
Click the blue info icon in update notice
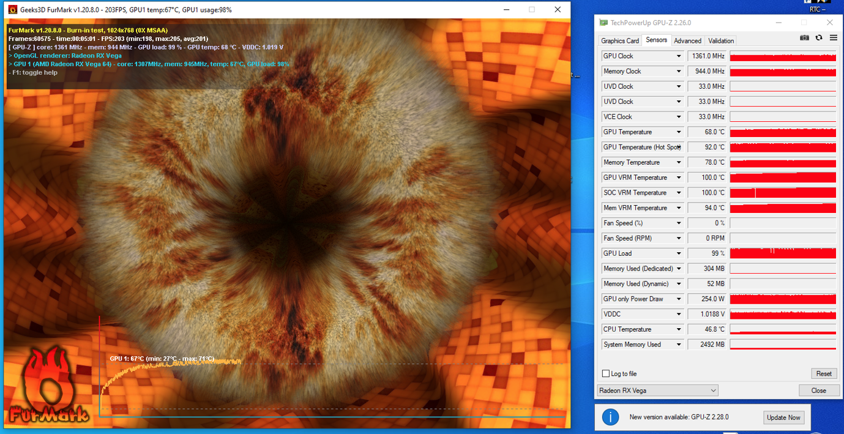[610, 417]
